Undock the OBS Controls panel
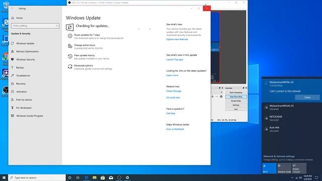 tap(244, 88)
